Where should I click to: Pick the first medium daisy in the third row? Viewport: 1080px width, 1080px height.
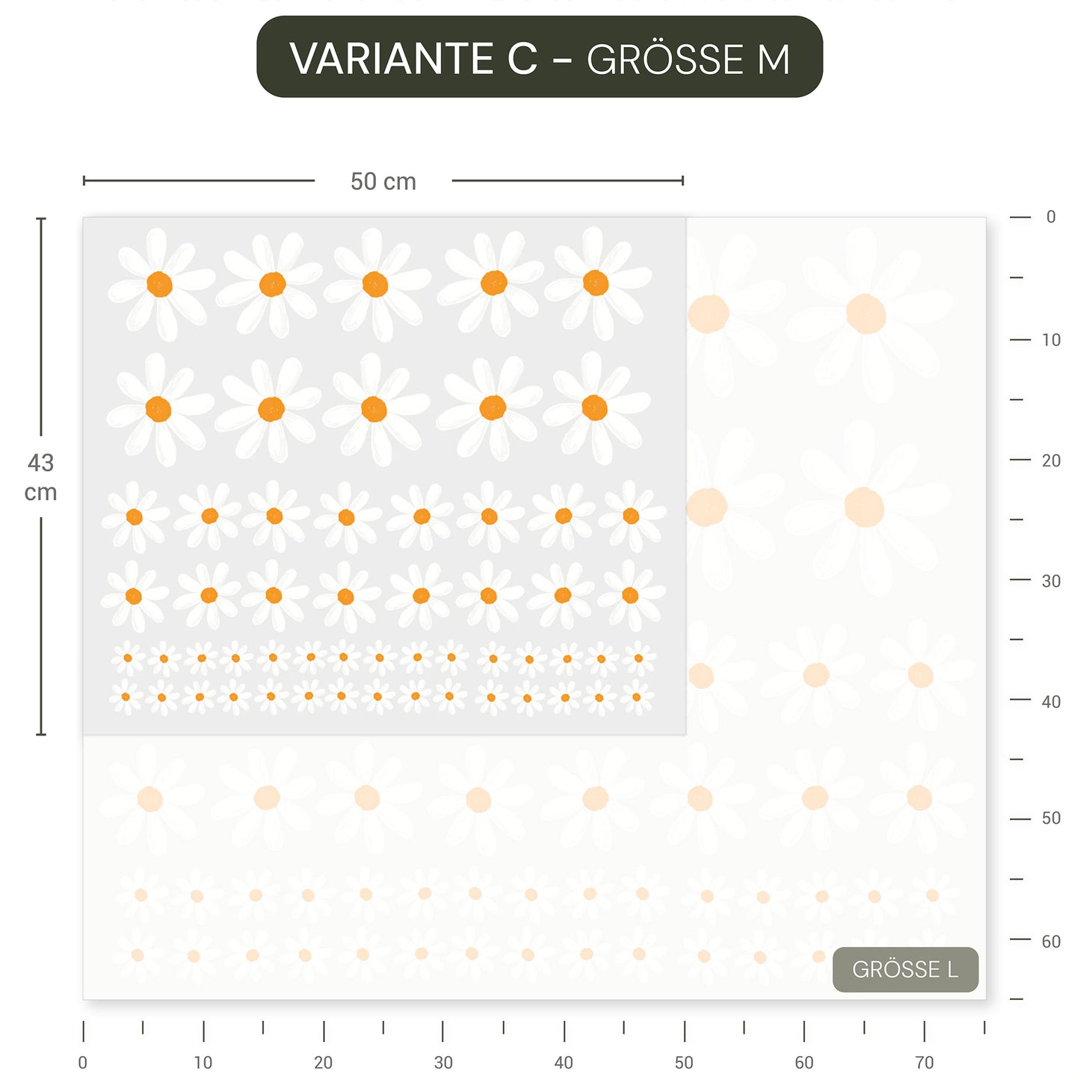point(135,516)
